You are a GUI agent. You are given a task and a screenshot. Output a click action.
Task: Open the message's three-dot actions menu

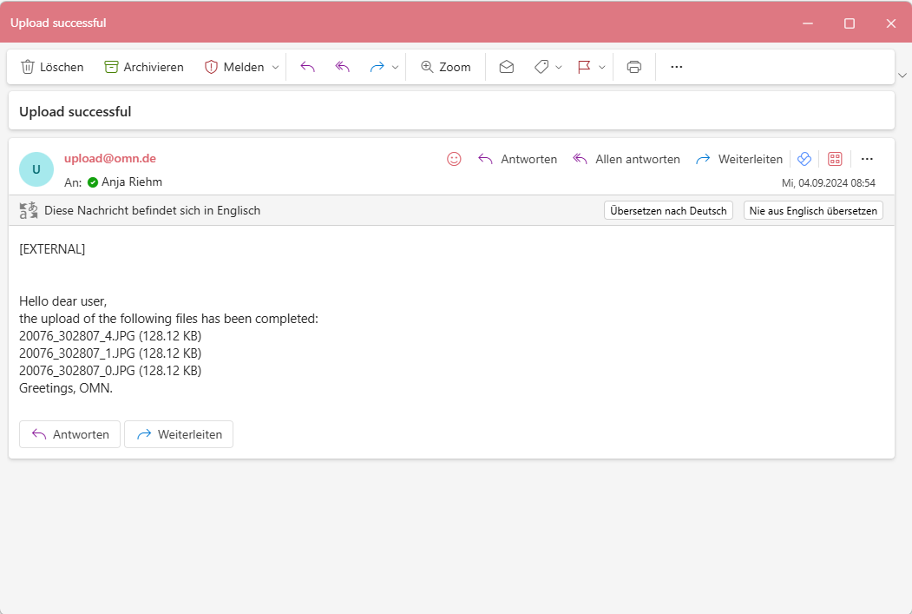867,159
